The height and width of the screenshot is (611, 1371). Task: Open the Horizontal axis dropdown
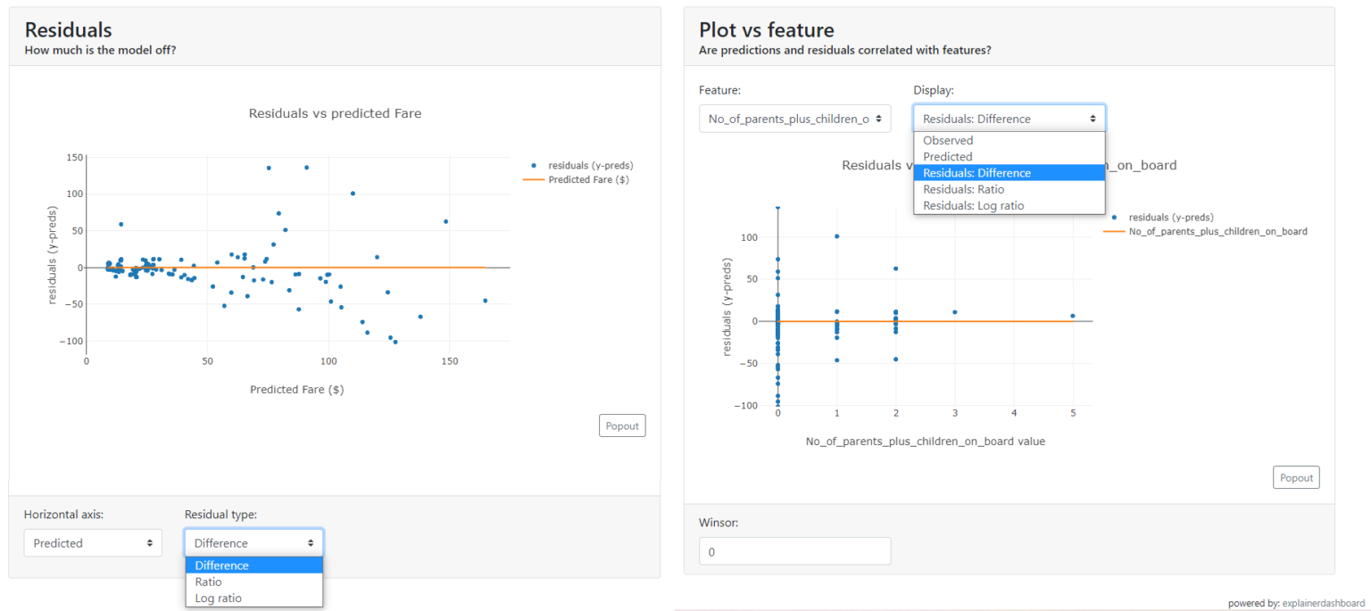coord(93,543)
